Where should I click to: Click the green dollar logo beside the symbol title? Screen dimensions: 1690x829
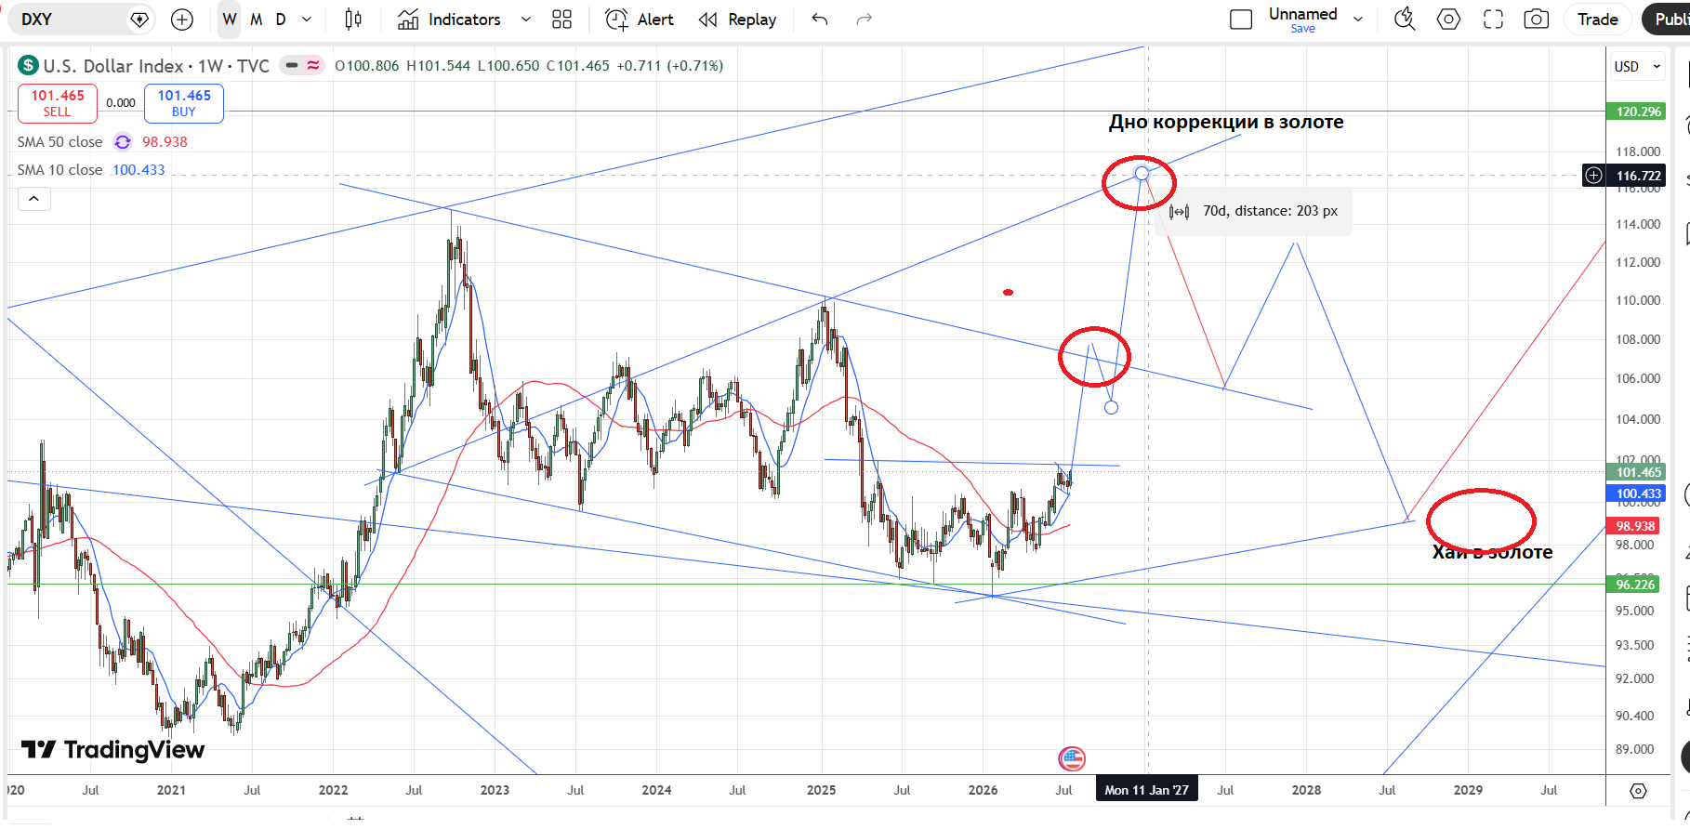[x=28, y=65]
